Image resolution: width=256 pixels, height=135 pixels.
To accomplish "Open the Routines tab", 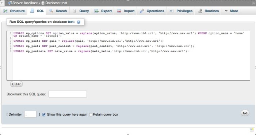I will pos(208,11).
